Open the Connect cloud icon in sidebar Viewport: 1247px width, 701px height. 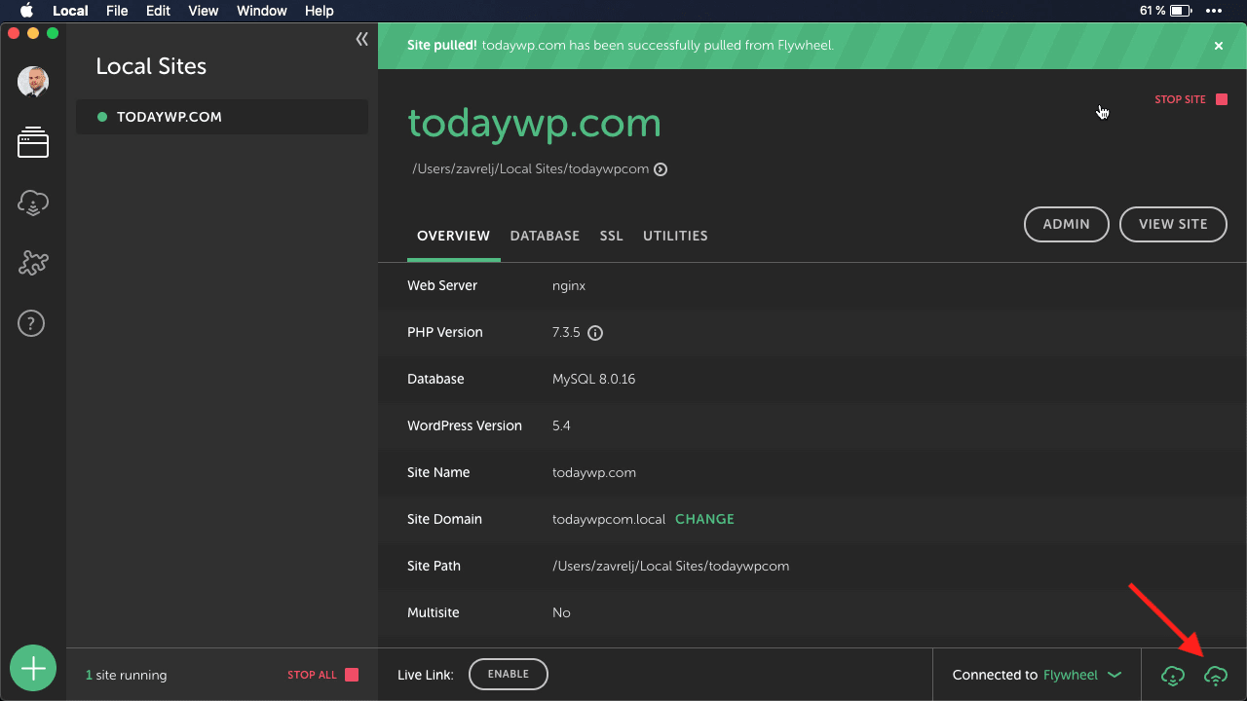pos(33,203)
